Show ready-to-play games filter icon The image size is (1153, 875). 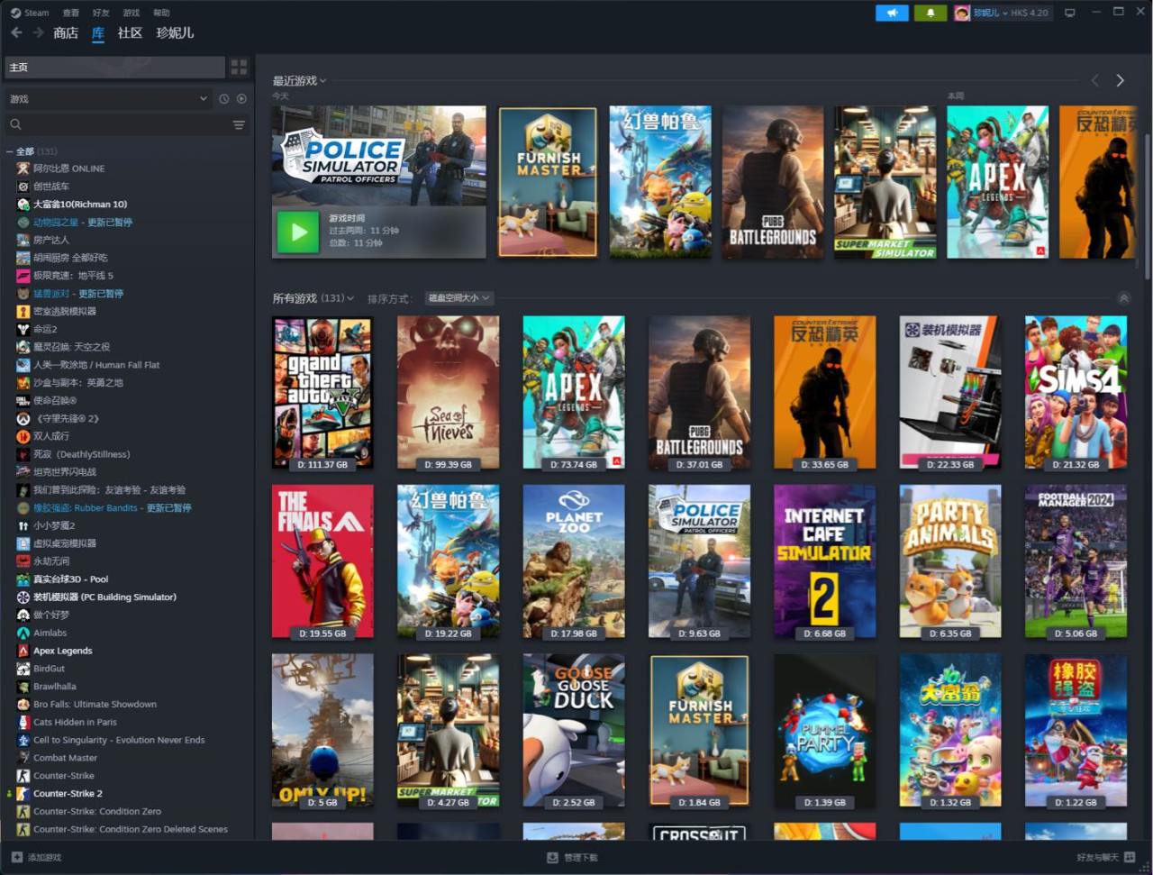click(241, 98)
